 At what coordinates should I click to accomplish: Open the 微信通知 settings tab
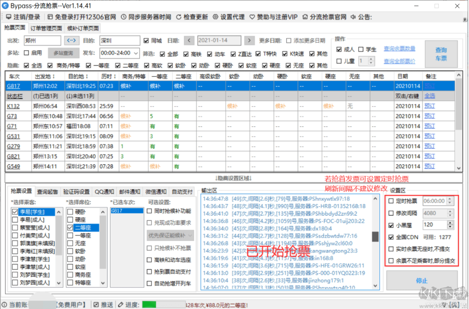[x=156, y=192]
